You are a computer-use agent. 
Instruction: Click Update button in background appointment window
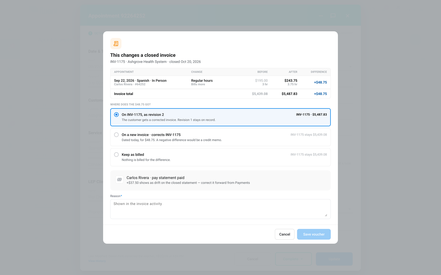click(x=334, y=259)
